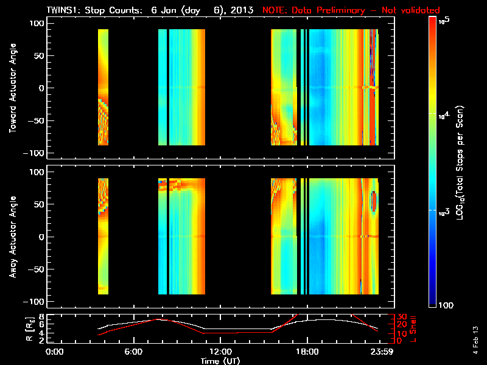The width and height of the screenshot is (487, 365).
Task: Click tick label '100' on Toward Actuator axis
Action: point(37,23)
